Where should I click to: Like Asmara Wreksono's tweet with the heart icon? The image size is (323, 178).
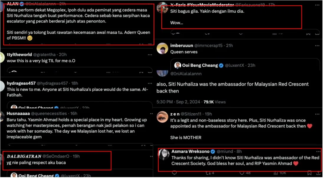tap(242, 173)
